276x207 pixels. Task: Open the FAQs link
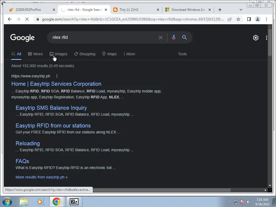tap(22, 161)
